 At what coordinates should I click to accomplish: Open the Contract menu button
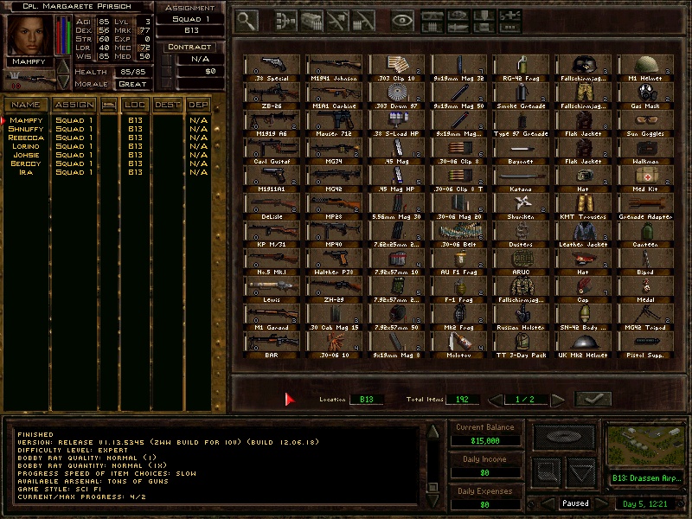pyautogui.click(x=189, y=47)
